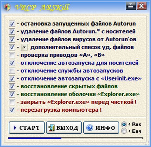Select the Rus language radio button

point(124,124)
